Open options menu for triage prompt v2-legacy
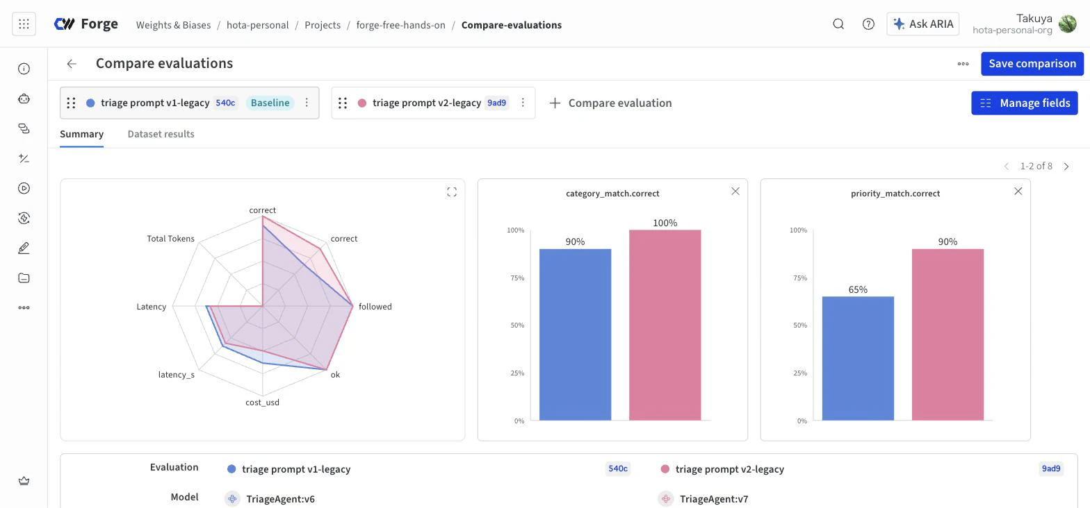This screenshot has width=1090, height=508. (x=523, y=103)
